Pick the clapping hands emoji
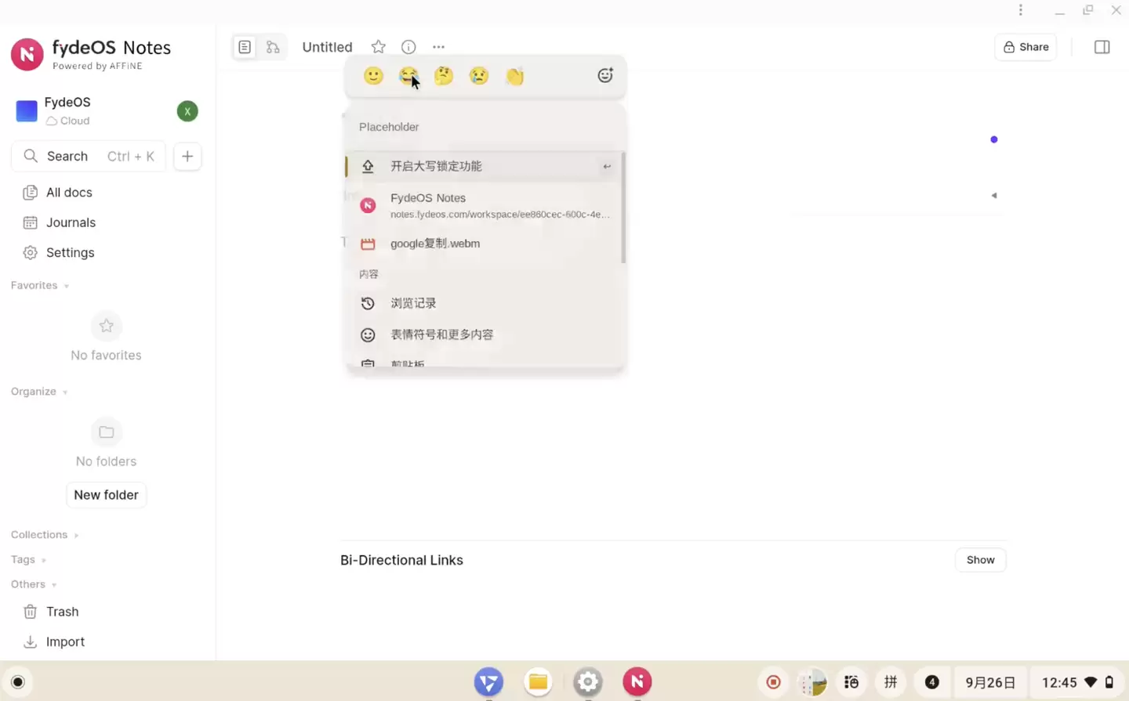Screen dimensions: 1129x701 (514, 75)
